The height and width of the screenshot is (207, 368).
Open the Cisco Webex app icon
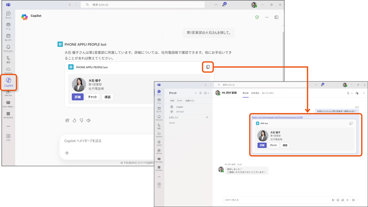[8, 104]
